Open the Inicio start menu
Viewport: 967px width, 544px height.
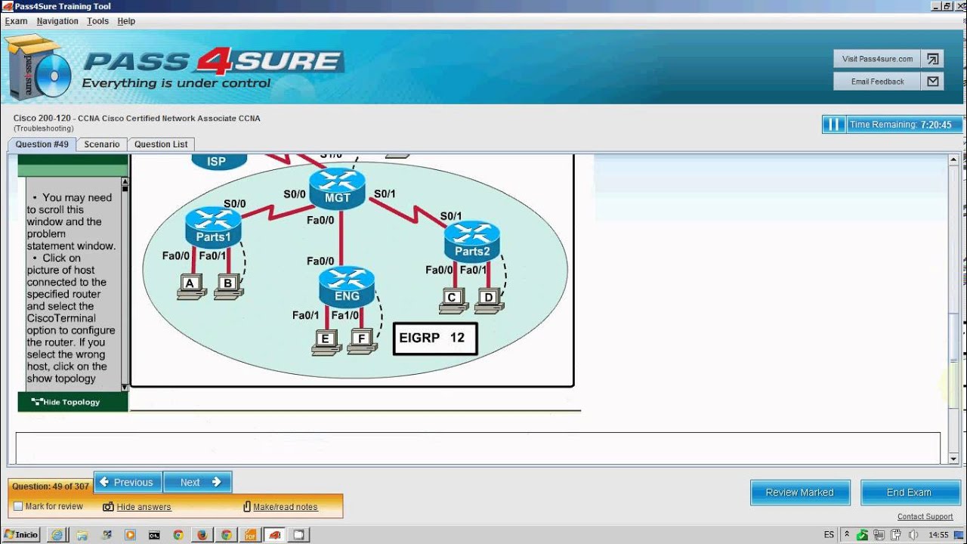tap(20, 535)
